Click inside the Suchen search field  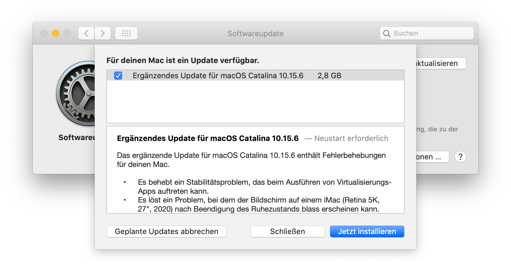point(424,33)
